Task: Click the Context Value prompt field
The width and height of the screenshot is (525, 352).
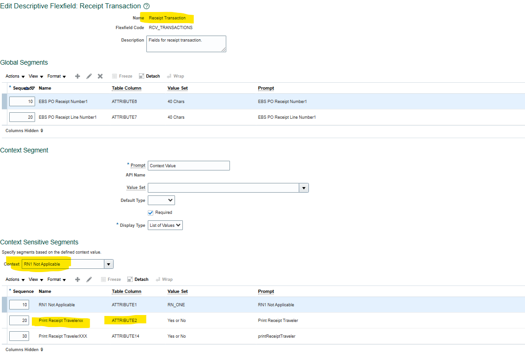Action: (189, 166)
